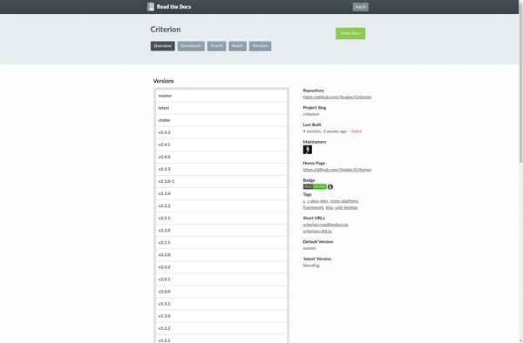523x343 pixels.
Task: Open version v2.4.1
Action: (x=221, y=145)
